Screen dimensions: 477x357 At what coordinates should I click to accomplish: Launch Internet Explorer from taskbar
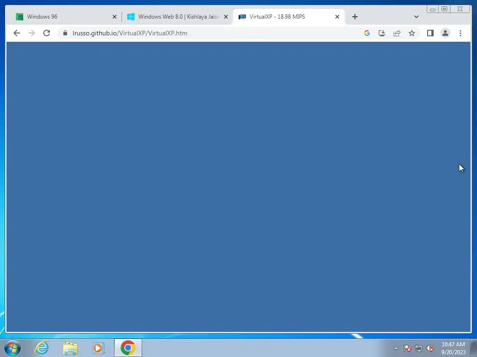(x=41, y=348)
